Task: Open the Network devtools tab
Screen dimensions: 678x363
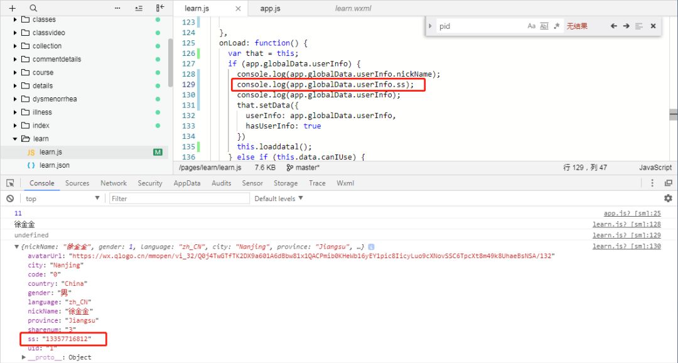Action: tap(114, 183)
